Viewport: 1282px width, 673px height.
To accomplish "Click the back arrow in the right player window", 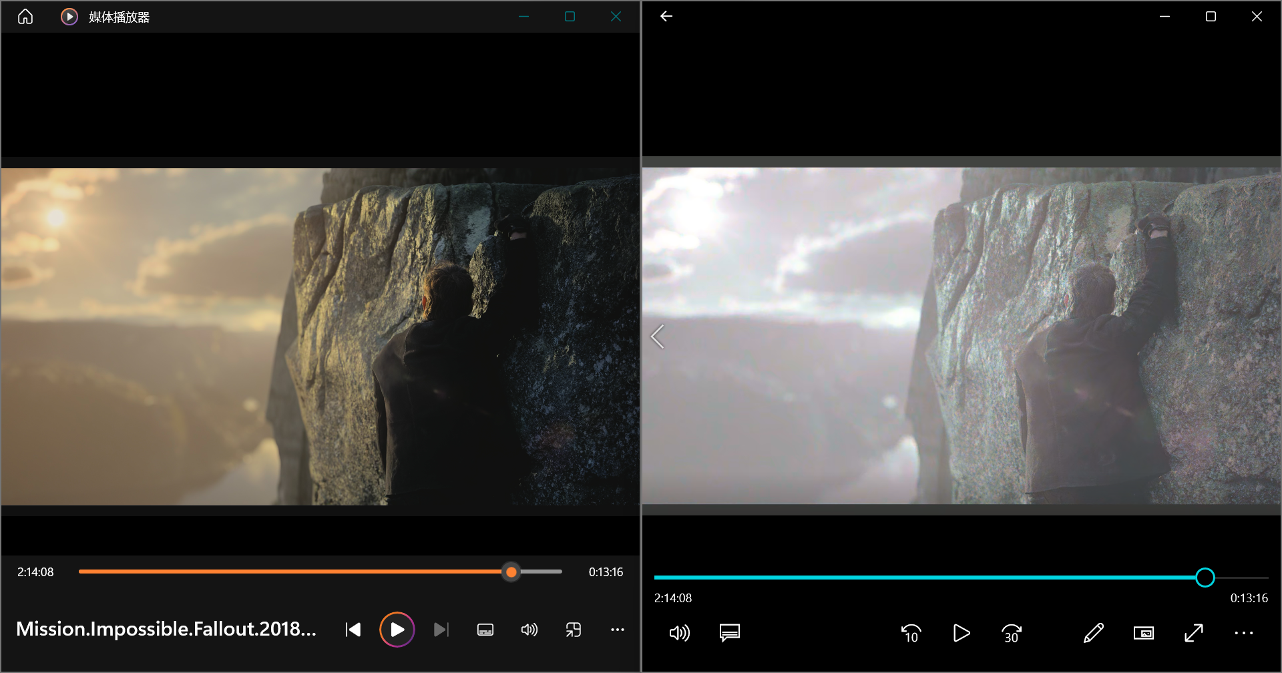I will coord(666,17).
